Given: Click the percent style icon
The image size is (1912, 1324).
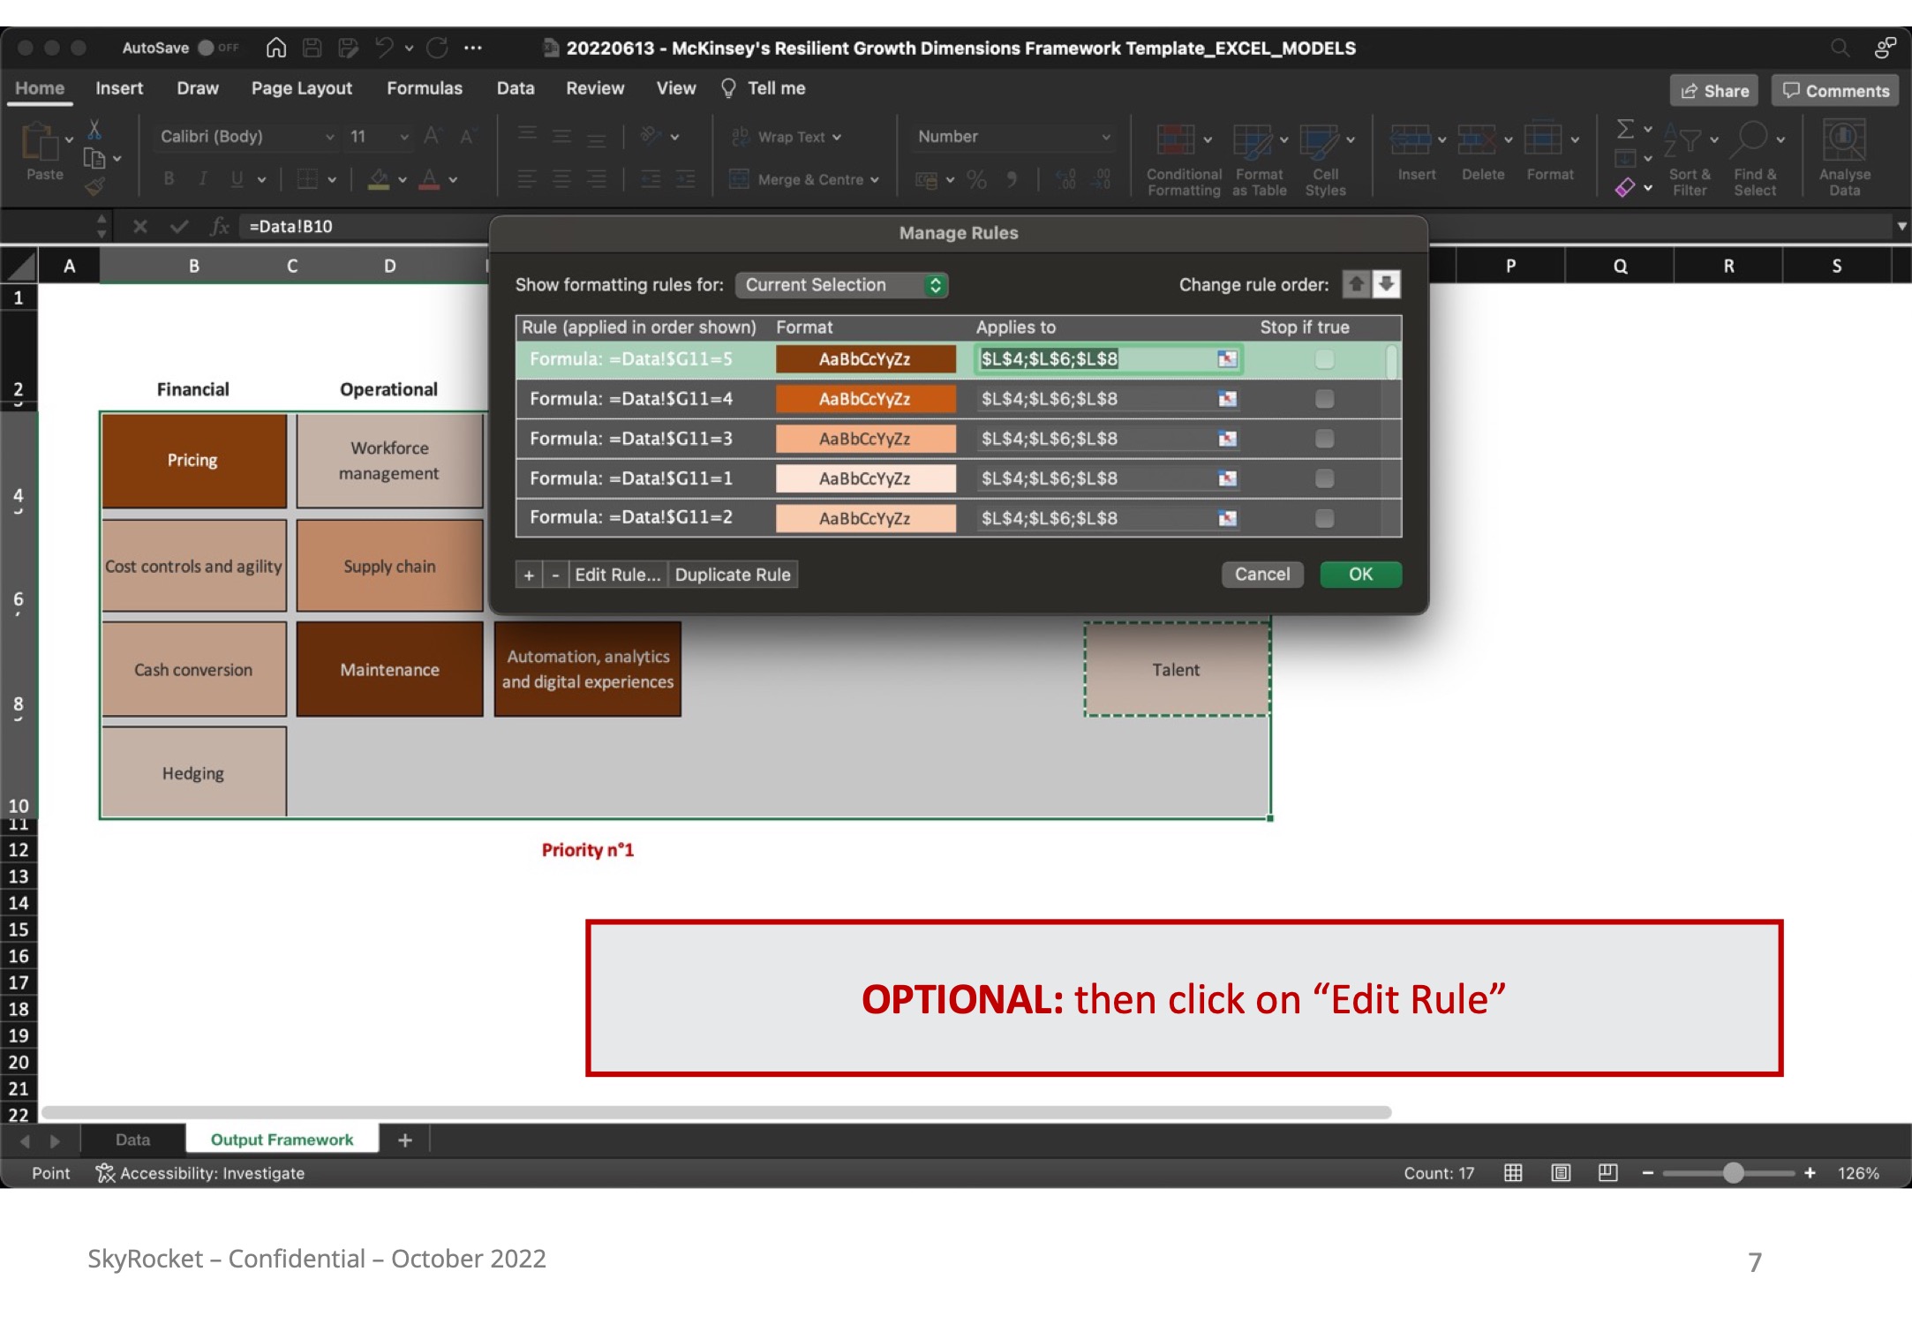Looking at the screenshot, I should tap(976, 179).
